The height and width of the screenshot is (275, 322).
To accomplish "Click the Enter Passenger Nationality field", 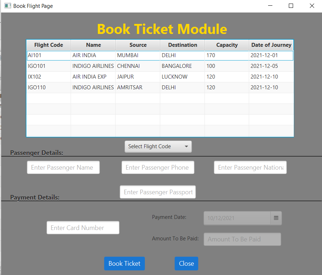I will [250, 167].
